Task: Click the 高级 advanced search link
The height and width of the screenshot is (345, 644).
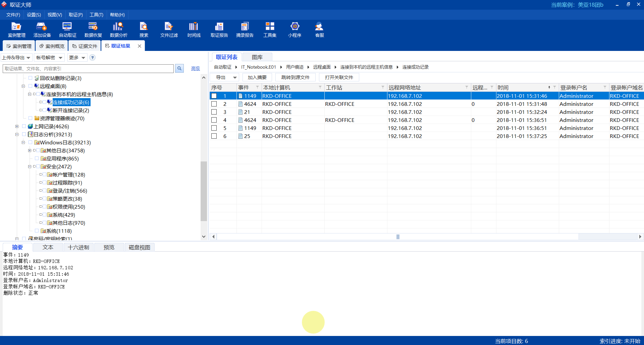Action: 196,68
